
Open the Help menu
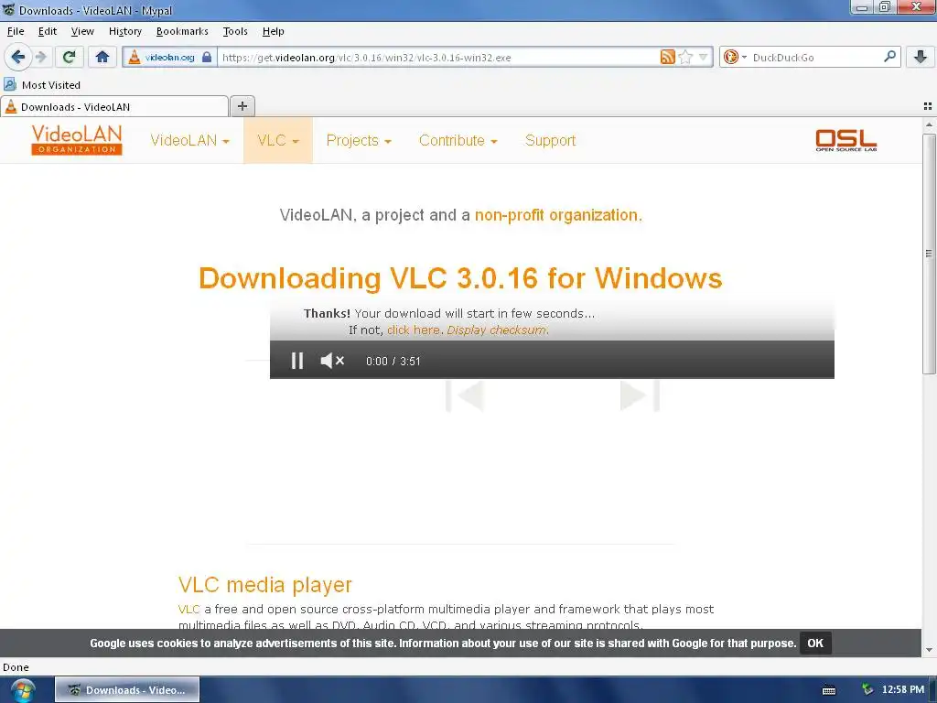coord(273,31)
